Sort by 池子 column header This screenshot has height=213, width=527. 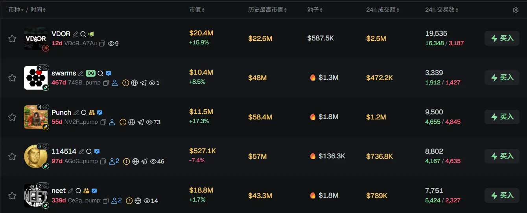click(315, 10)
